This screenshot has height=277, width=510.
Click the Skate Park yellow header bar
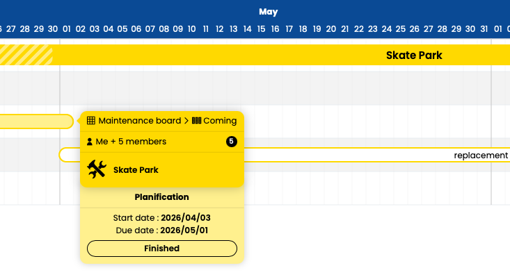pos(255,55)
